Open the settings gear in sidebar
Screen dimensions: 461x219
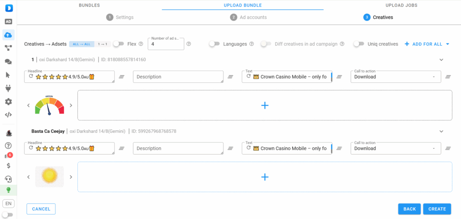coord(9,102)
